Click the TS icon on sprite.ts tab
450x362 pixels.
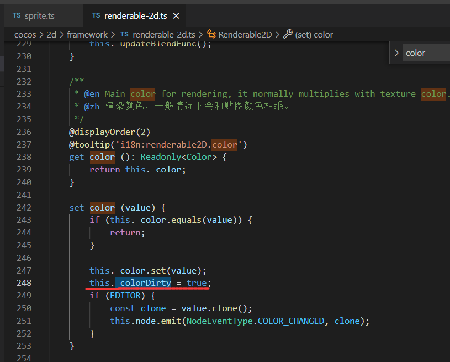pyautogui.click(x=17, y=15)
